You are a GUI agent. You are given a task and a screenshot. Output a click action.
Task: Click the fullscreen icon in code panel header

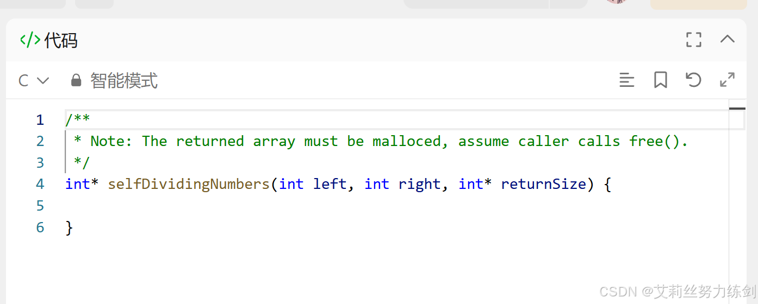coord(693,40)
